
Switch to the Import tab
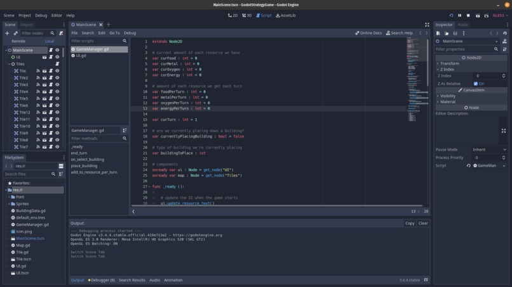pos(27,25)
